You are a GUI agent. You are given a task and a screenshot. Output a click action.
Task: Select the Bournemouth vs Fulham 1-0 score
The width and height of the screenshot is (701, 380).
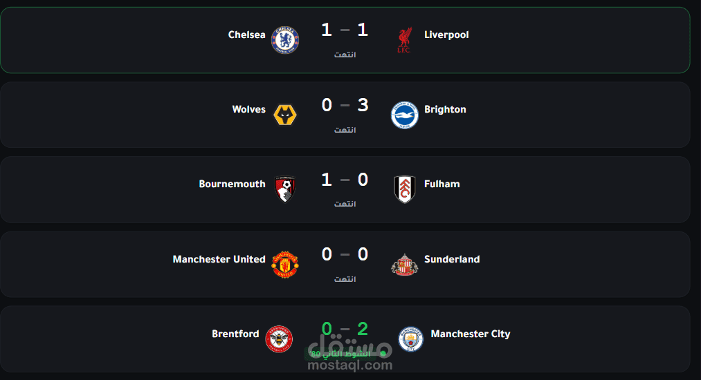[345, 180]
